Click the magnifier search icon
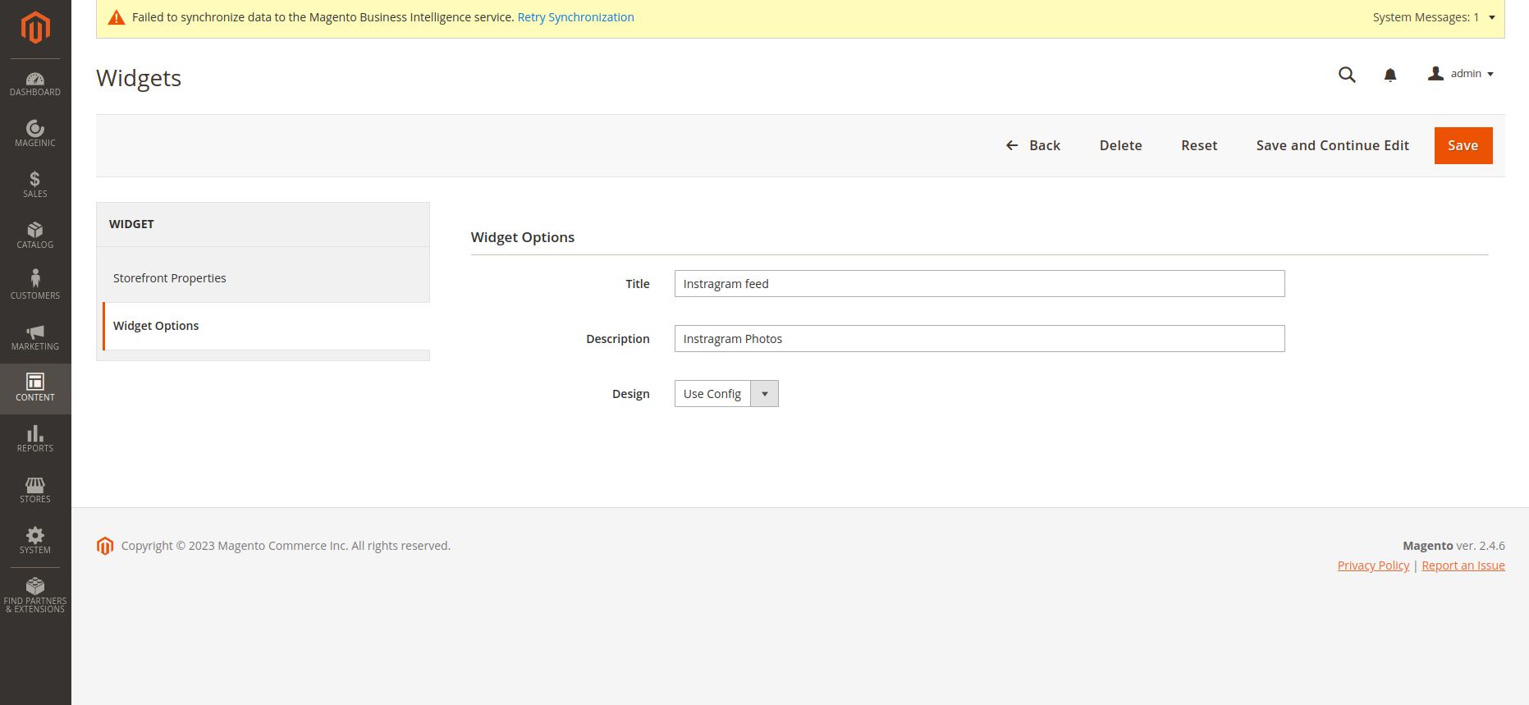Viewport: 1529px width, 705px height. (1347, 75)
